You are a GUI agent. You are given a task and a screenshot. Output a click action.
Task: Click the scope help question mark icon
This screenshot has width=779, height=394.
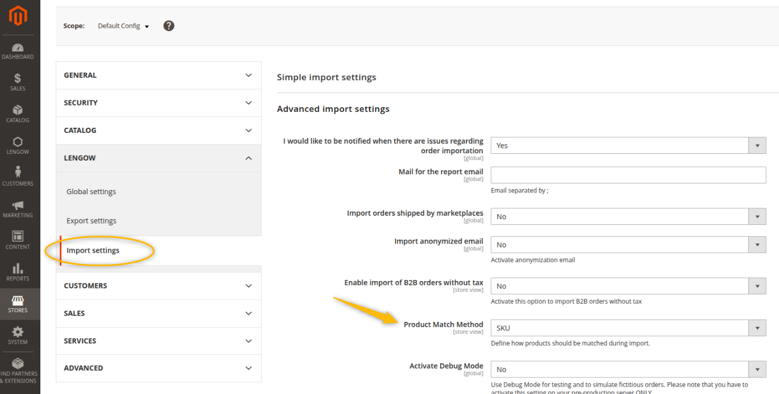click(169, 26)
